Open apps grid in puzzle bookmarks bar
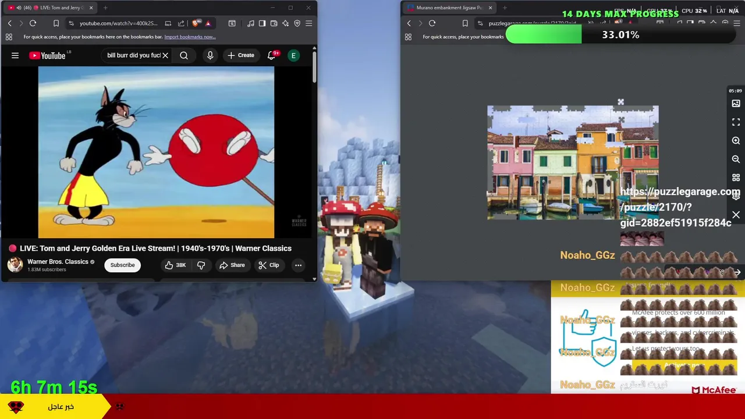The width and height of the screenshot is (745, 419). 408,37
